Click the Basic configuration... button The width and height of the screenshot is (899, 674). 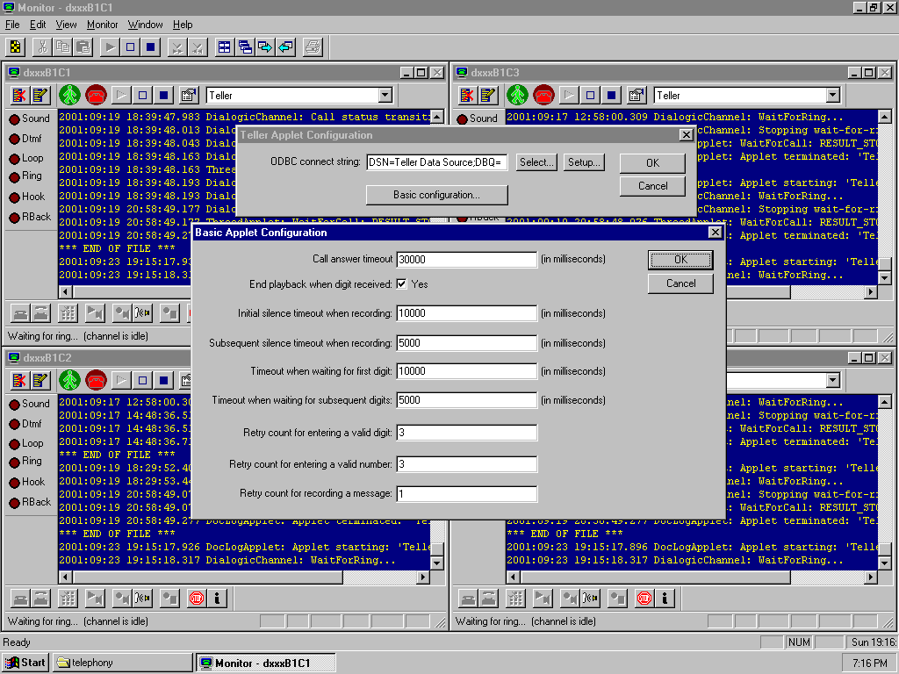pyautogui.click(x=436, y=195)
